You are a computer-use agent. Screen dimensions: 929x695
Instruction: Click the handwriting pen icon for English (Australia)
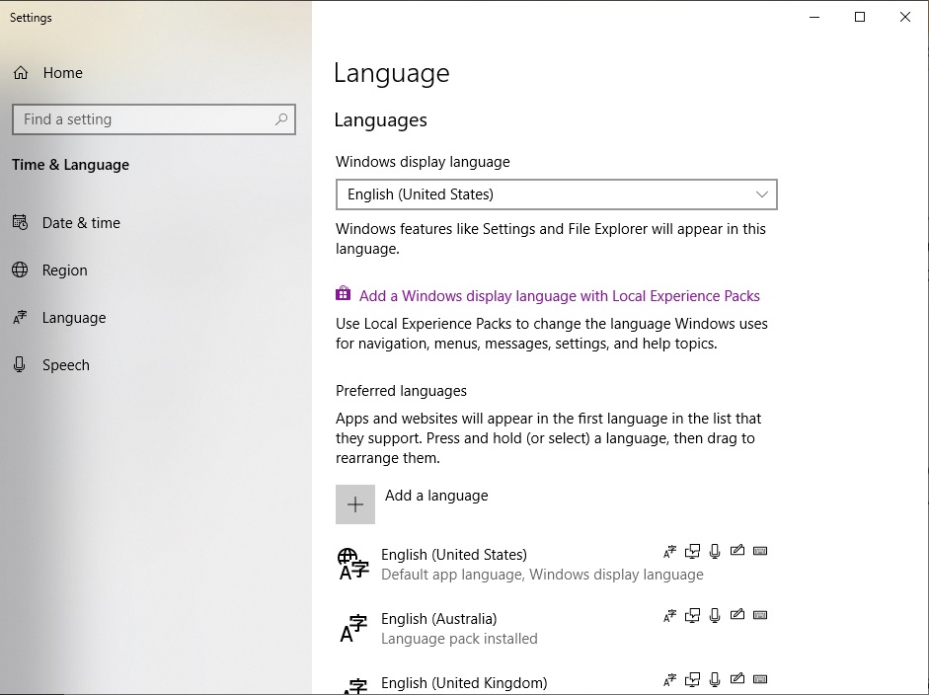737,615
